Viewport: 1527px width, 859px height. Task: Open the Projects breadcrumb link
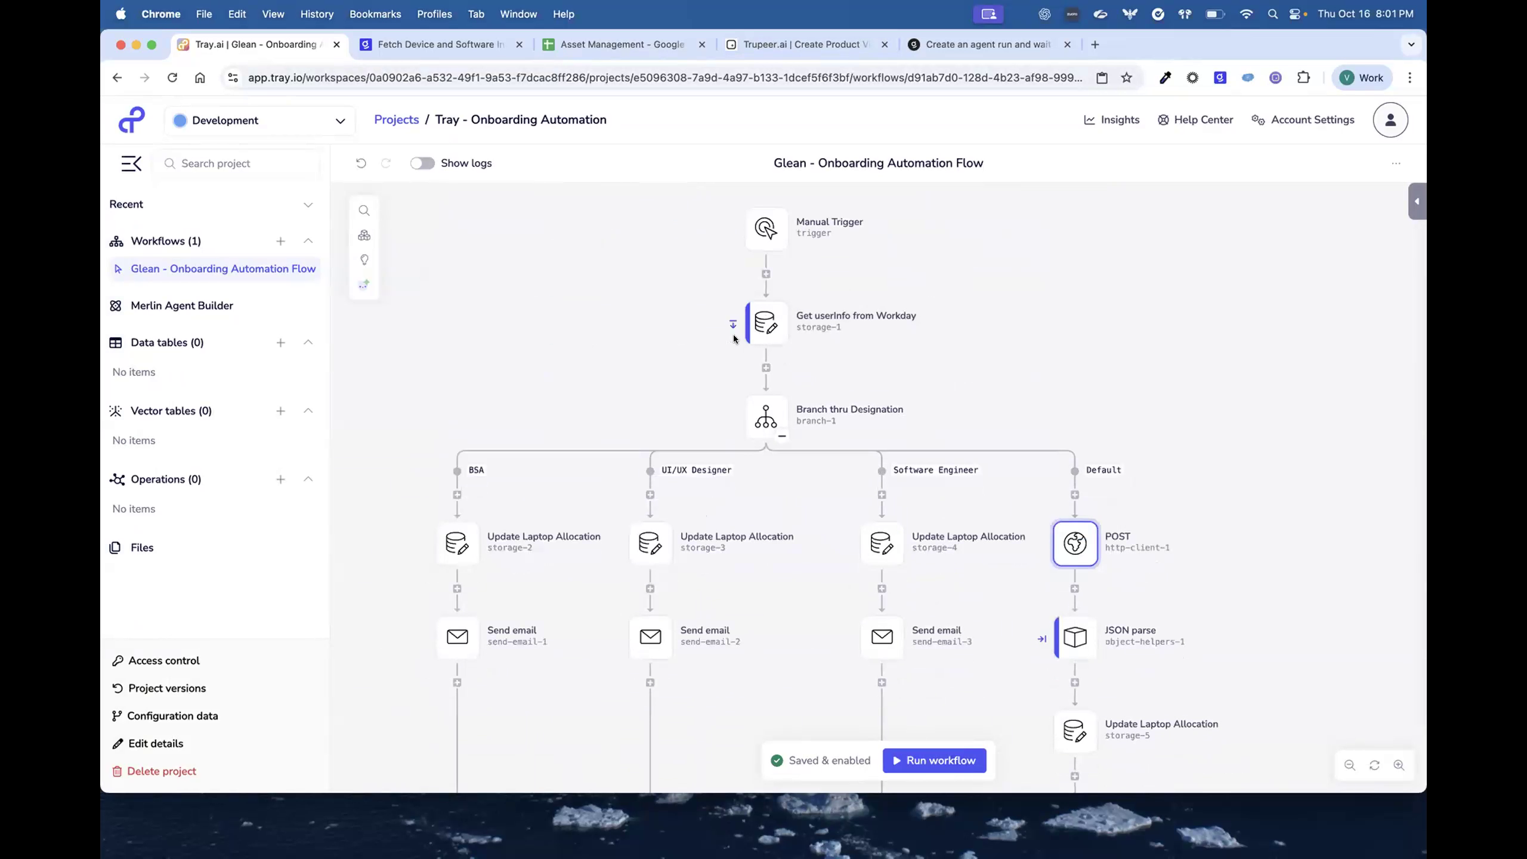tap(397, 119)
